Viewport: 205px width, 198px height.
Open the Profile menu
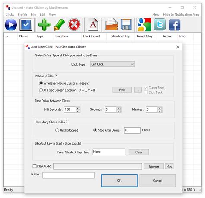click(22, 14)
